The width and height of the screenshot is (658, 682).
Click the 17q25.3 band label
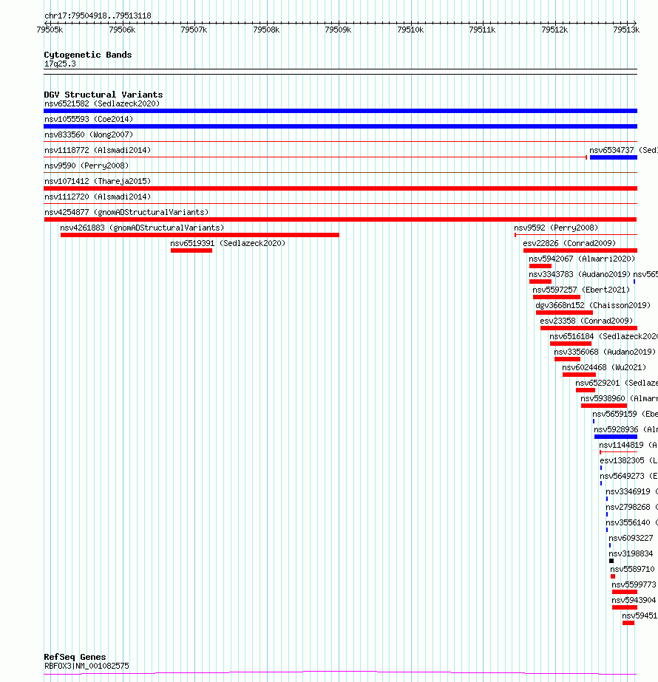60,64
